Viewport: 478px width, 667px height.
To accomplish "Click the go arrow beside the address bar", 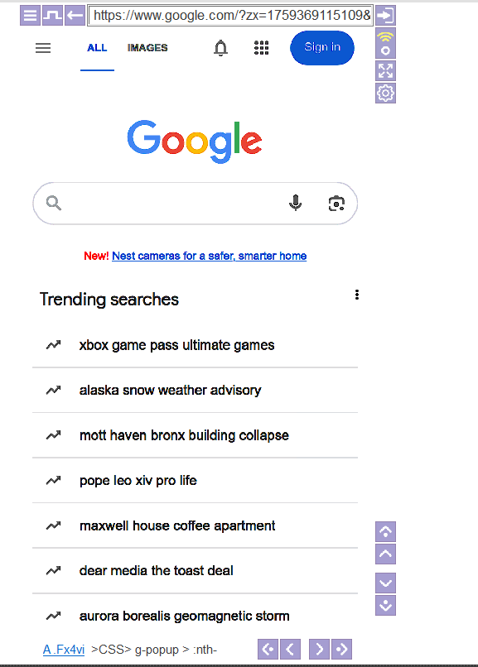I will (384, 15).
